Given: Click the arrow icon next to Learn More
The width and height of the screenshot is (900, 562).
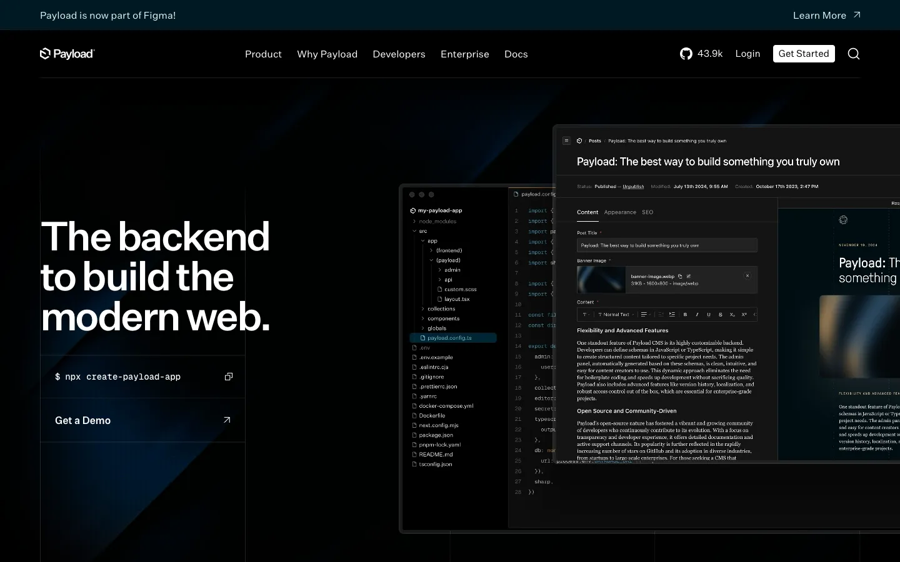Looking at the screenshot, I should (857, 15).
